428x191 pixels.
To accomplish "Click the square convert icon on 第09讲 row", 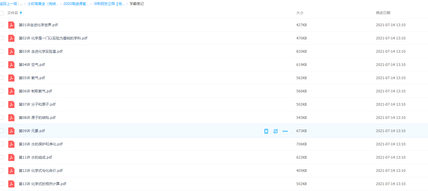I will pos(276,131).
